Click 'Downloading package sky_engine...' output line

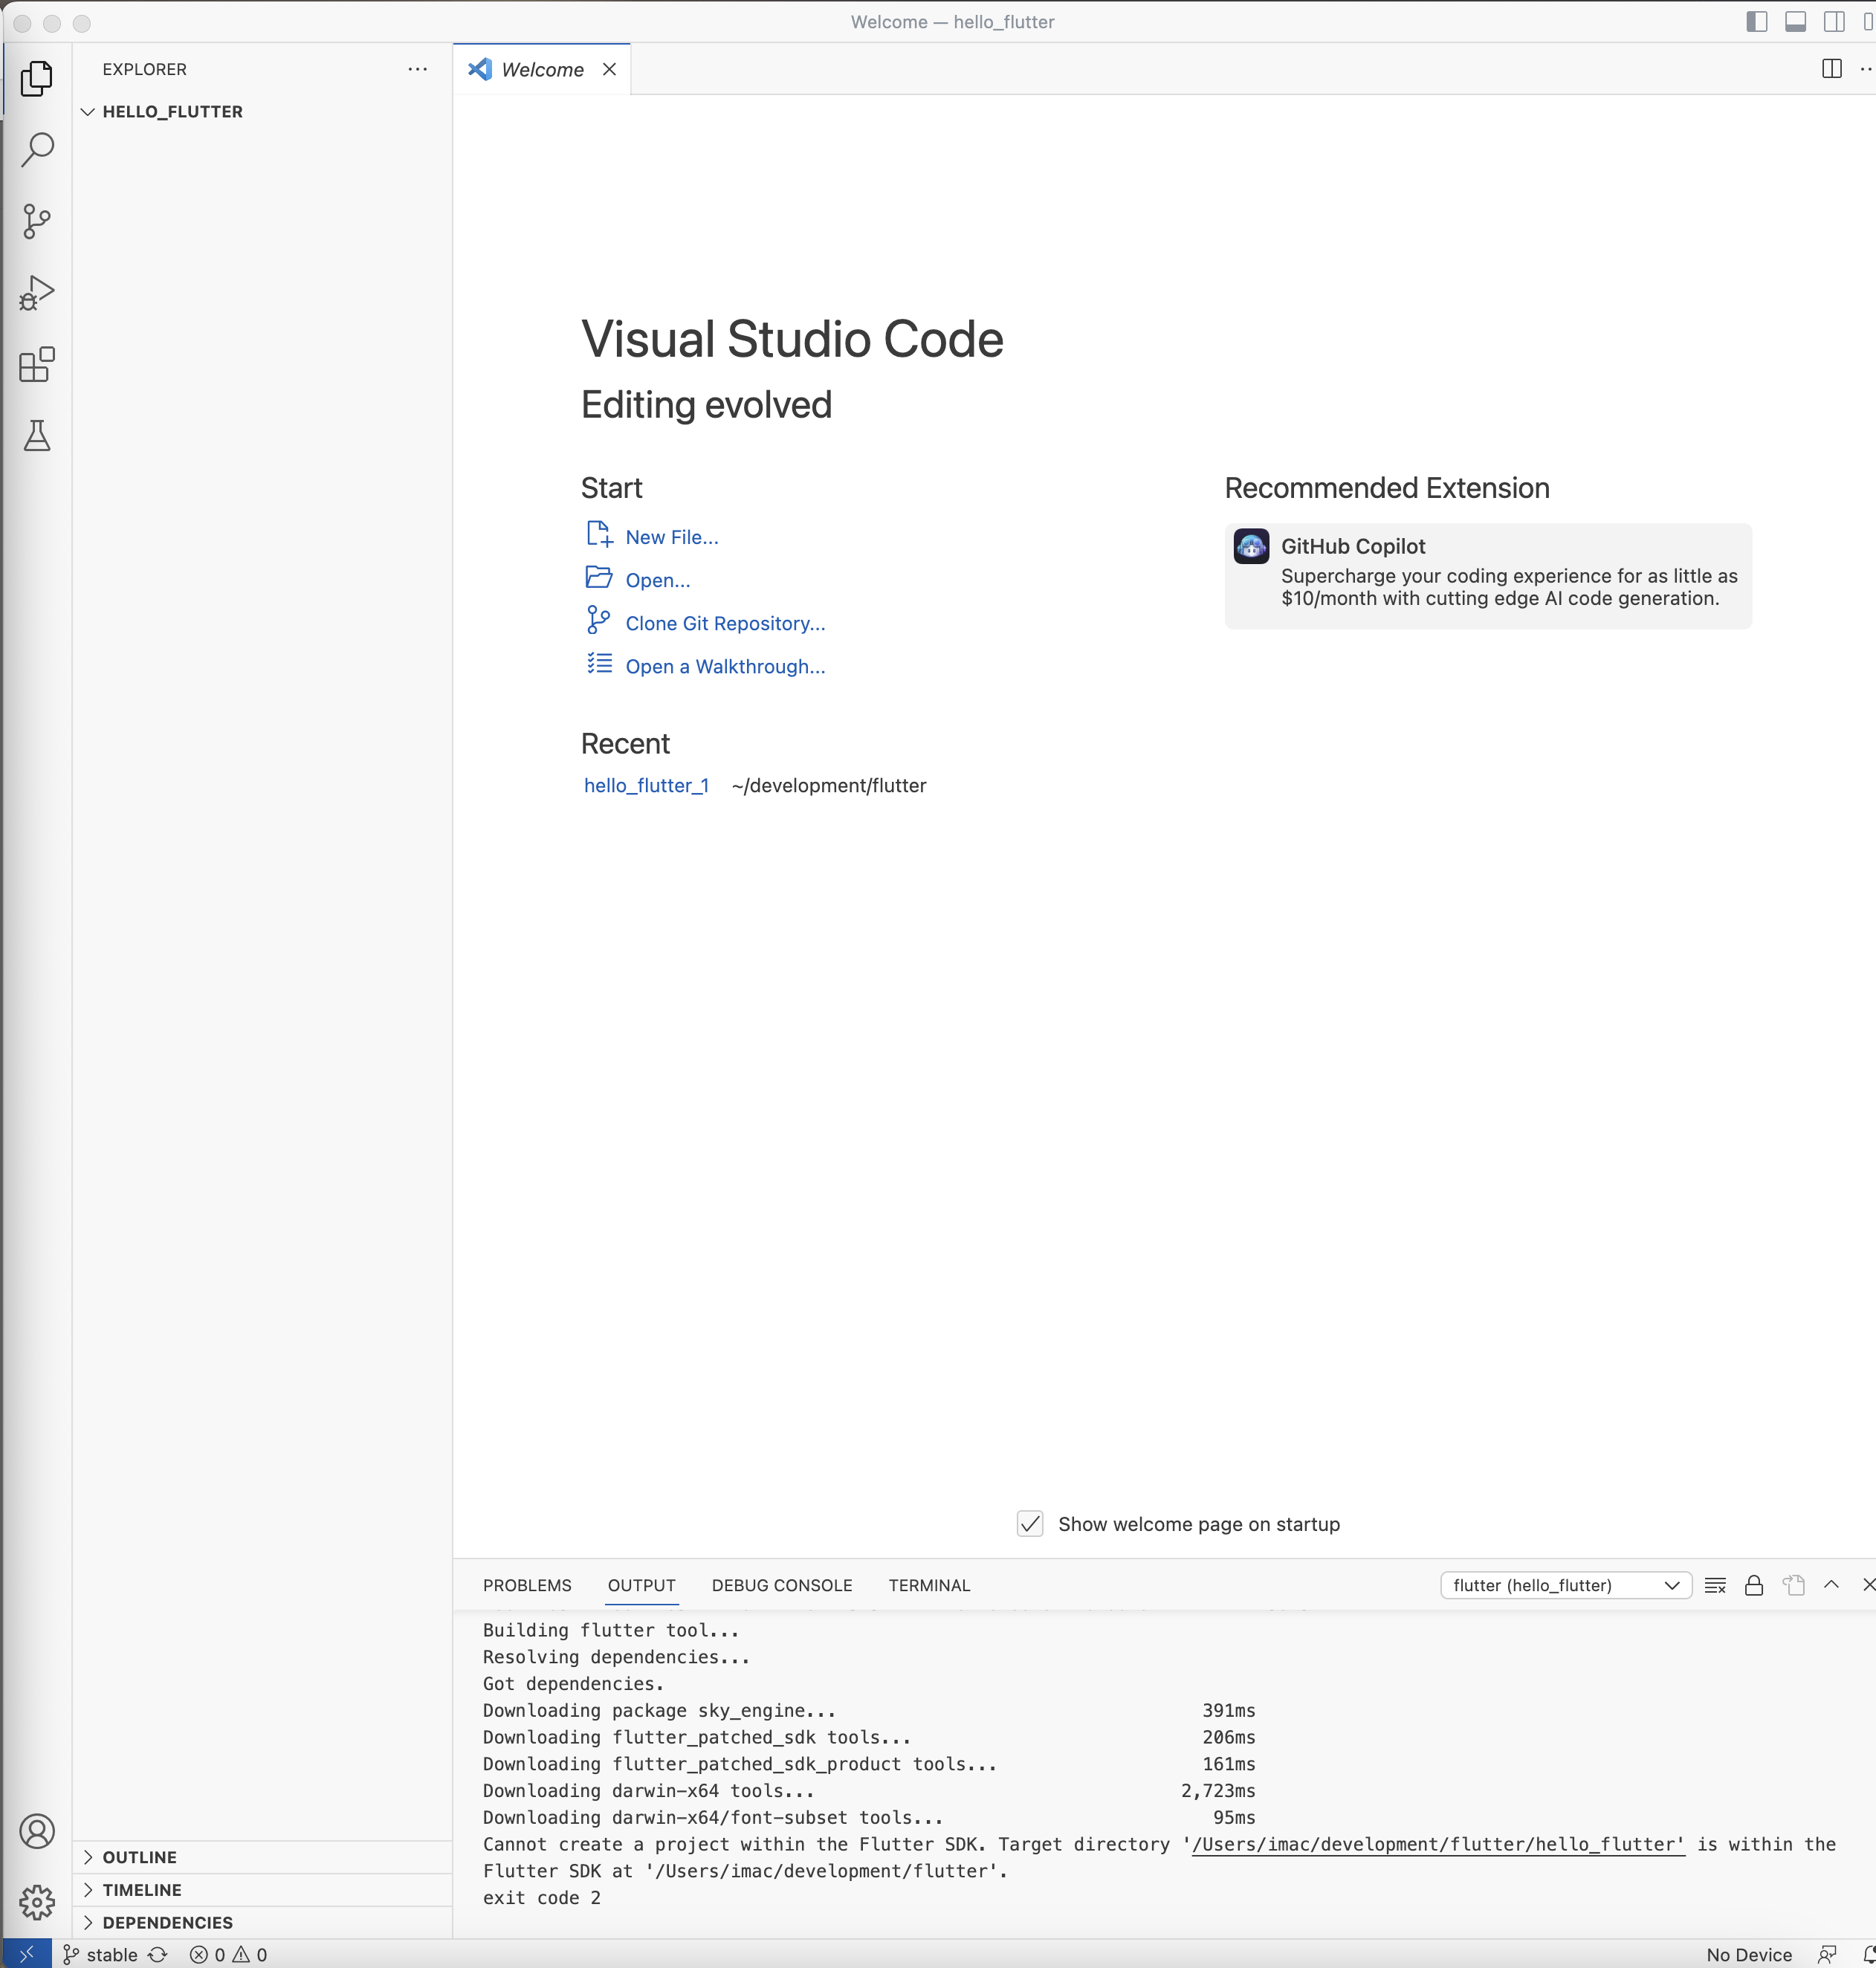pos(659,1711)
